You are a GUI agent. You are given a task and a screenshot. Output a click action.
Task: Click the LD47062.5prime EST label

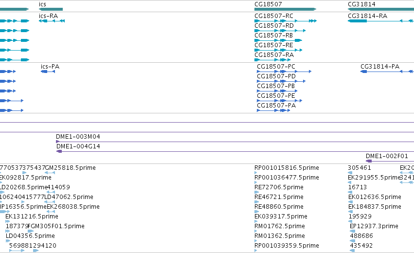pyautogui.click(x=69, y=197)
